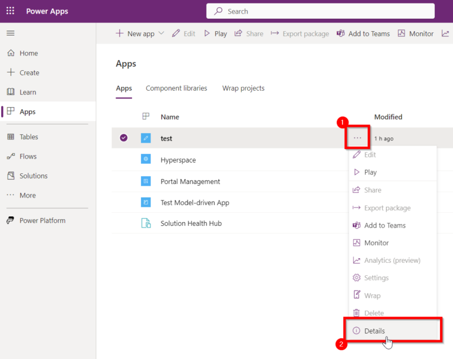Click the '1 h ago' modified value
The image size is (453, 359).
point(383,139)
